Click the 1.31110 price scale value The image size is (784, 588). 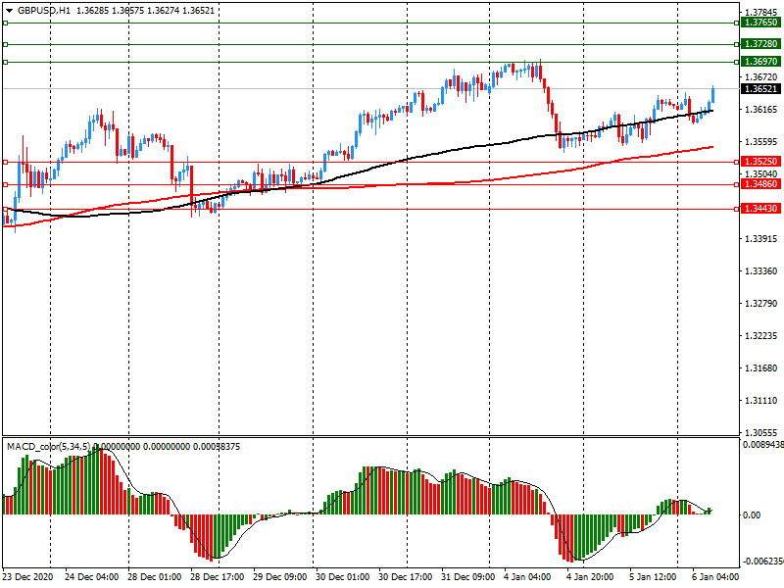(761, 401)
